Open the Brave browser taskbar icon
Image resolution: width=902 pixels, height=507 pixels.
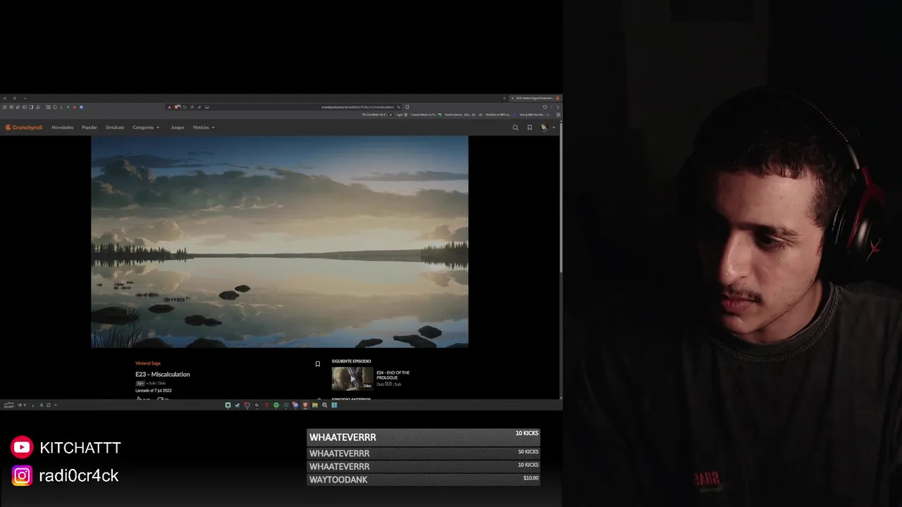click(305, 405)
